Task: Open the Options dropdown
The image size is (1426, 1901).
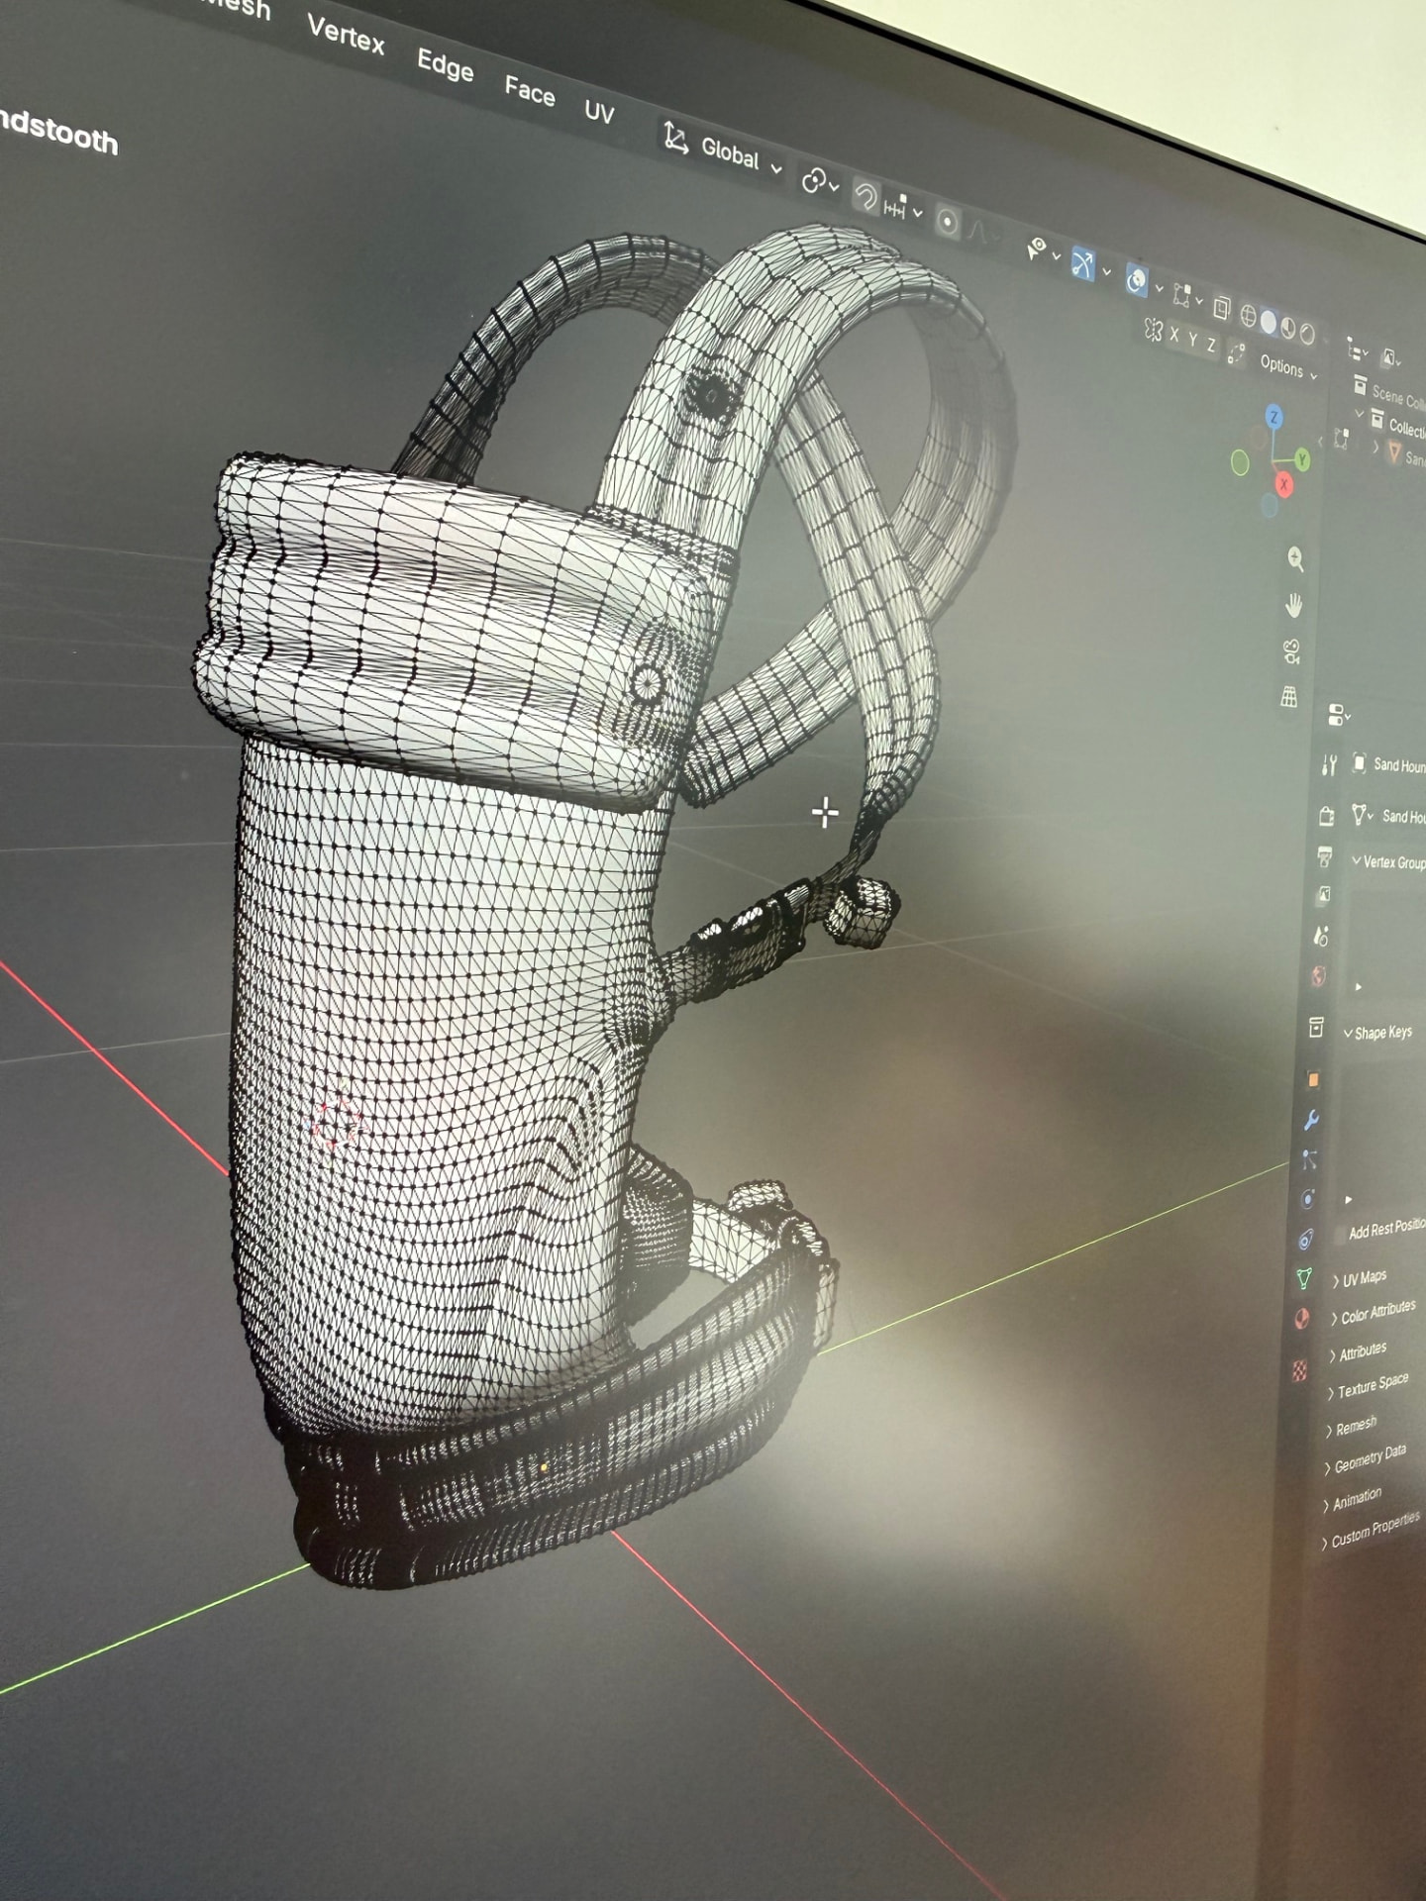Action: [x=1288, y=367]
